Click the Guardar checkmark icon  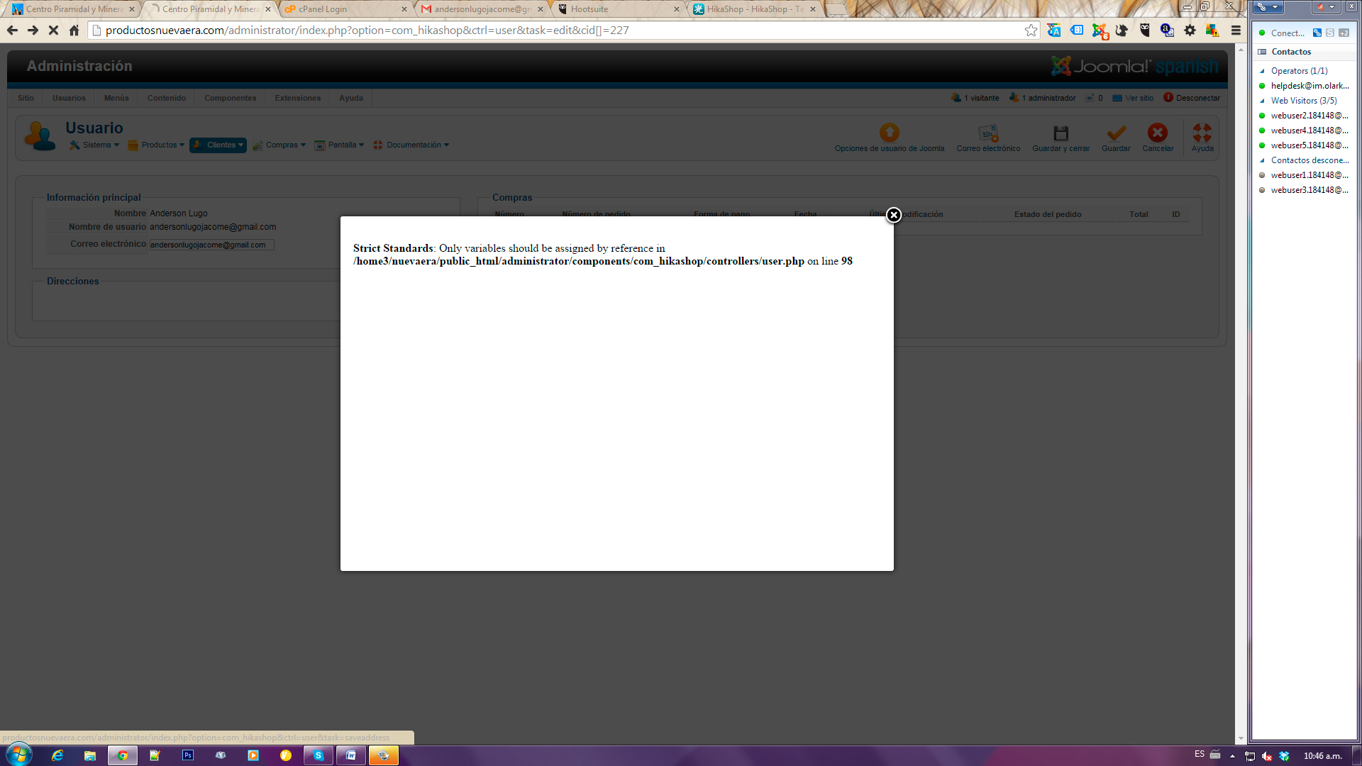[1116, 133]
